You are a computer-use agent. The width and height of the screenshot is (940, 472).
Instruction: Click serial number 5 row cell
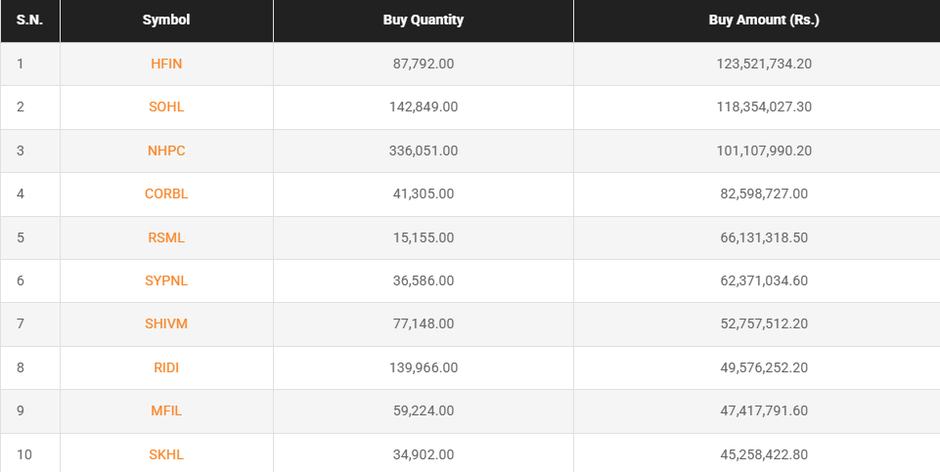coord(21,237)
